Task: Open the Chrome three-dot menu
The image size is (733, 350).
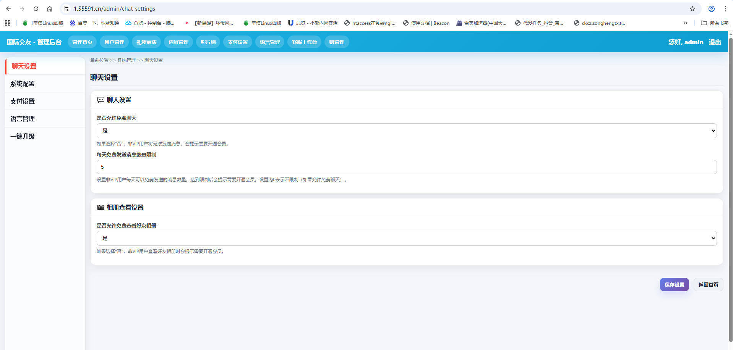Action: (725, 9)
